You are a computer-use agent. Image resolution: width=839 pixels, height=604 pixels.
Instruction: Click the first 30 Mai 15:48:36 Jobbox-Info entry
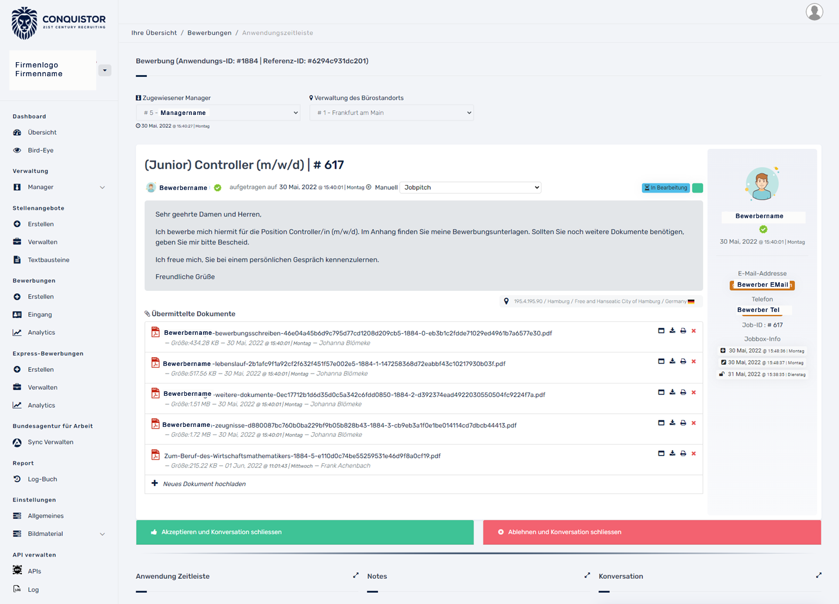pyautogui.click(x=763, y=351)
